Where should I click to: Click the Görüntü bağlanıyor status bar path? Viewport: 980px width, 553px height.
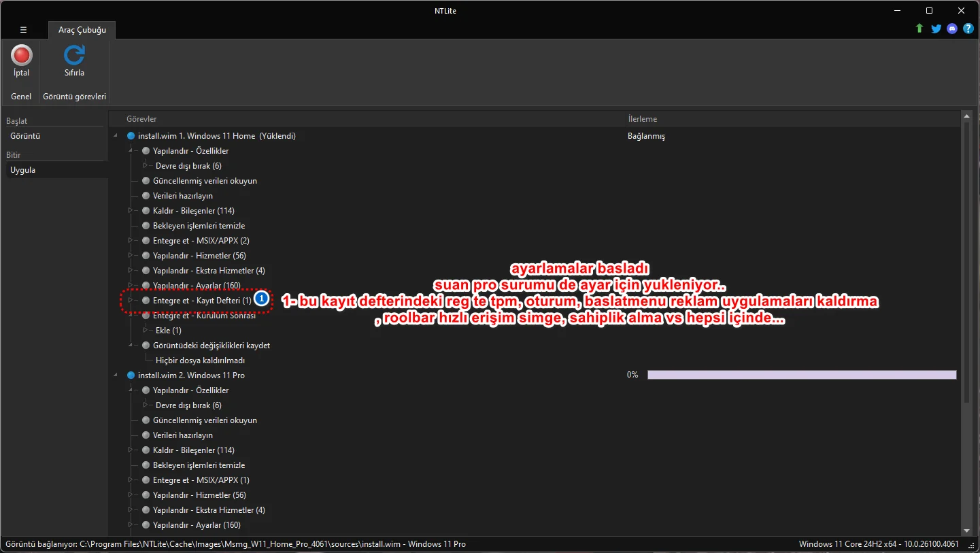pos(235,544)
